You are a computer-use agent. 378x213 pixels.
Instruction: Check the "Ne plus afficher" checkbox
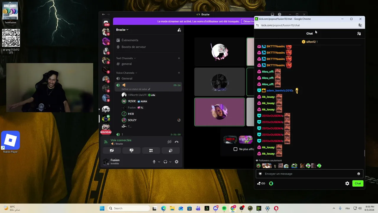(235, 149)
